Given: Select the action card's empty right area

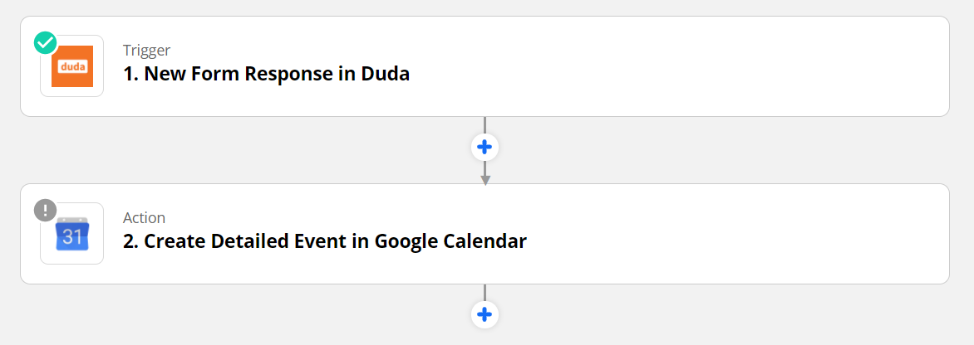Looking at the screenshot, I should (748, 234).
